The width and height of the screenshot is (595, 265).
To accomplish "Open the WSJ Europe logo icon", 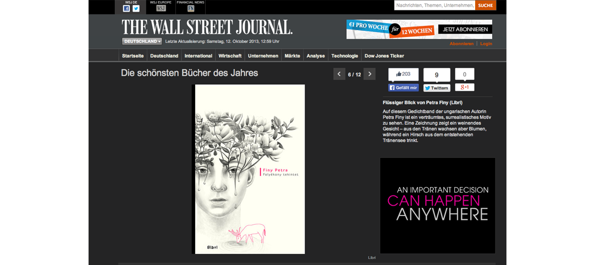I will click(161, 8).
